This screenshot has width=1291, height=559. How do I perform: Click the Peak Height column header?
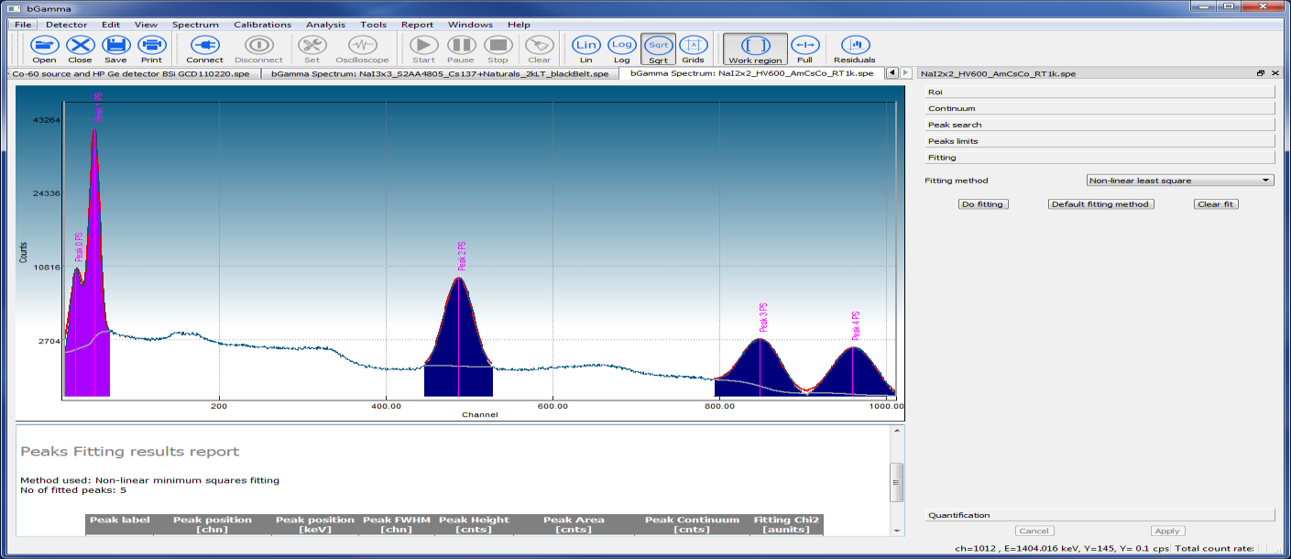[474, 524]
